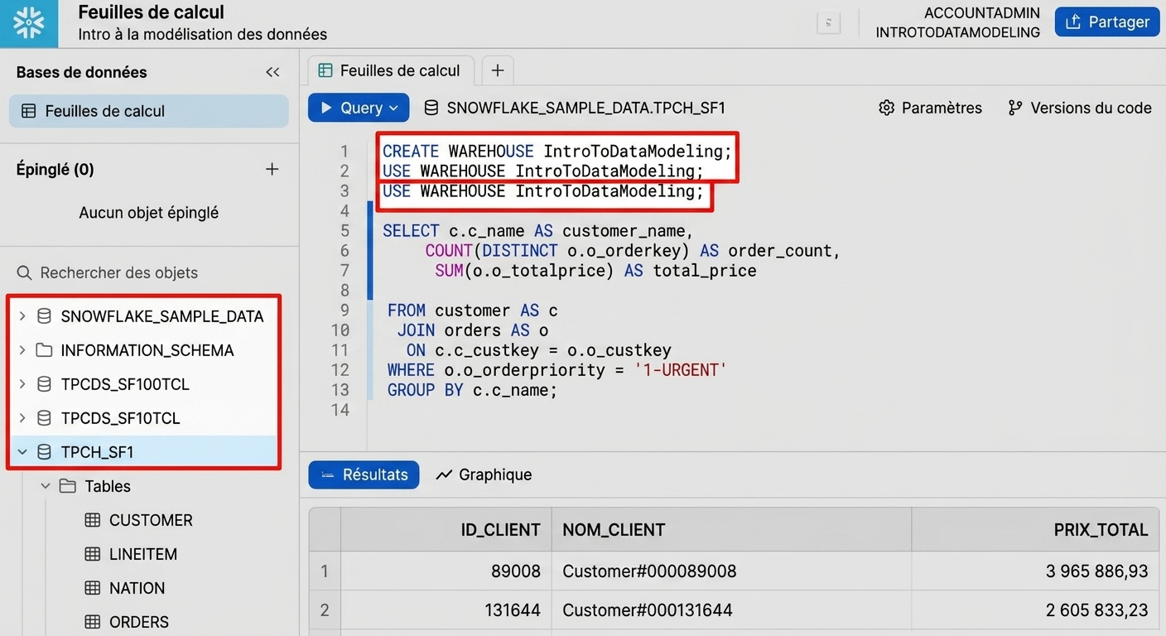Image resolution: width=1166 pixels, height=636 pixels.
Task: Click the cell containing 131644
Action: 446,610
